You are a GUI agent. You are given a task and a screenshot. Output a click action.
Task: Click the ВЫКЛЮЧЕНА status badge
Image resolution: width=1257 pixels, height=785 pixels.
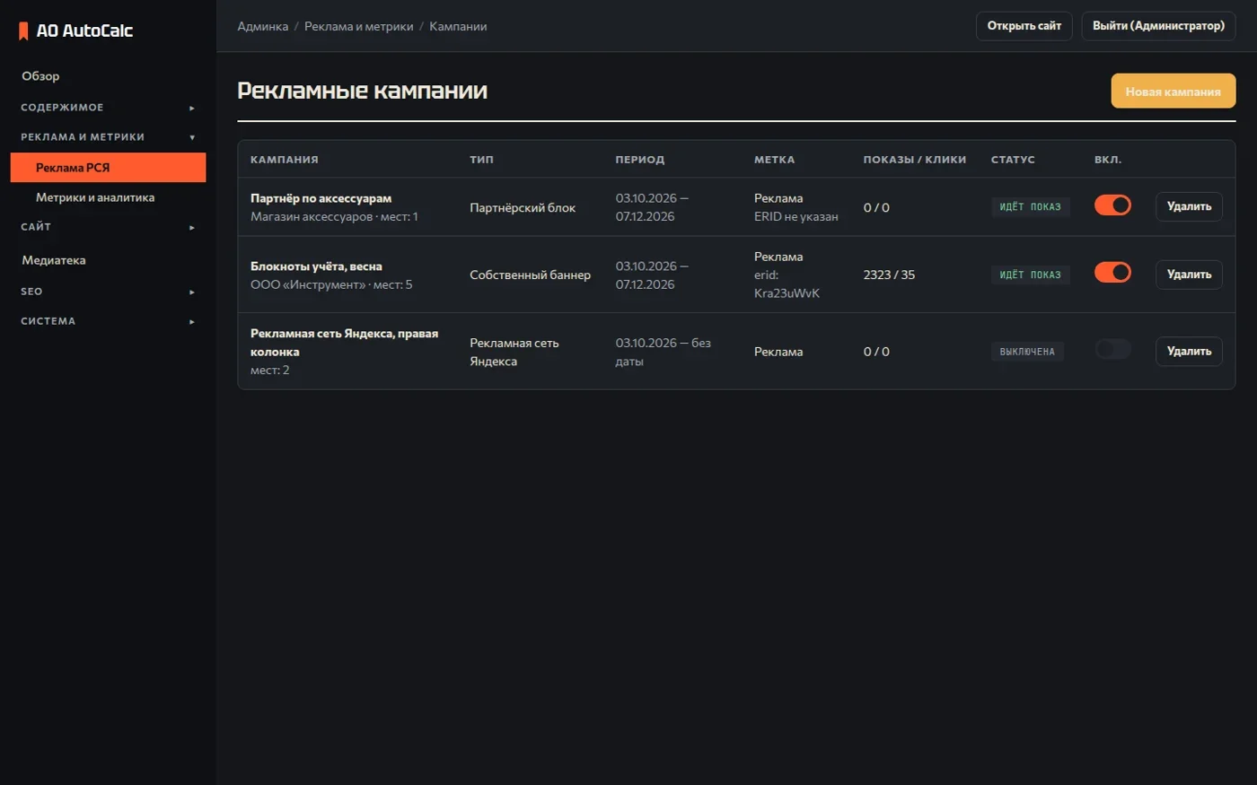1027,352
